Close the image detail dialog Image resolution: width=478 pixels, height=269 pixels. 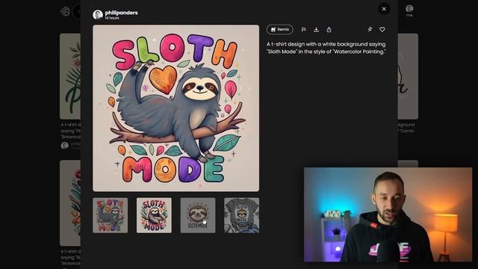(x=384, y=9)
